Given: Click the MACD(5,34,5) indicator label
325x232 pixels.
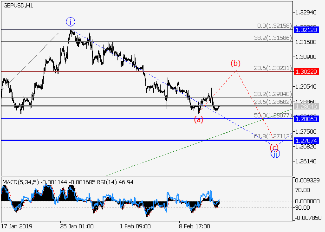Looking at the screenshot, I should 21,182.
